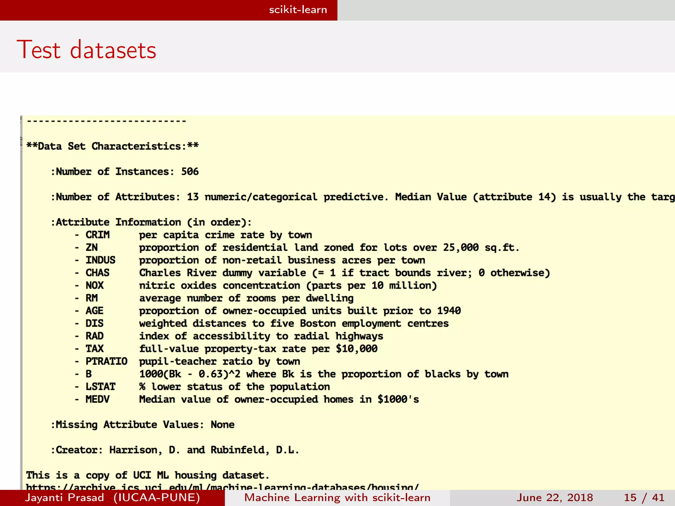Click the grey empty header section right
Viewport: 675px width, 506px height.
(x=506, y=10)
